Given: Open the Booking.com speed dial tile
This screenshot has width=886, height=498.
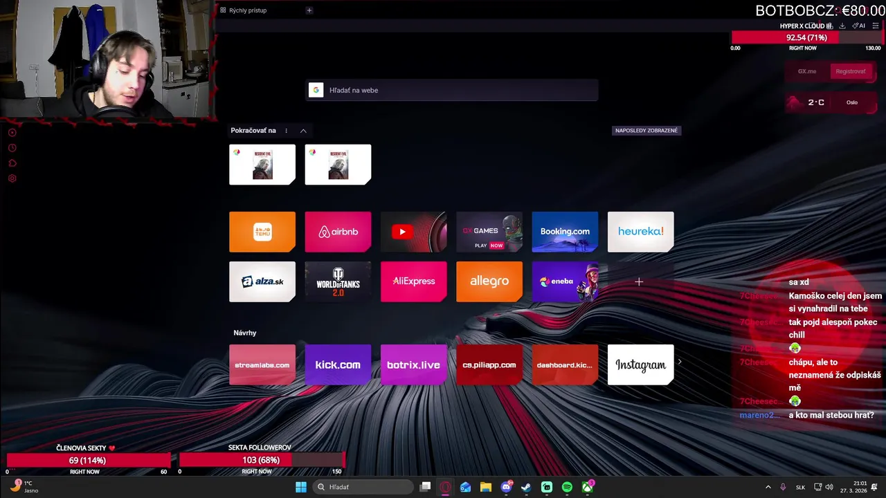Looking at the screenshot, I should coord(565,232).
